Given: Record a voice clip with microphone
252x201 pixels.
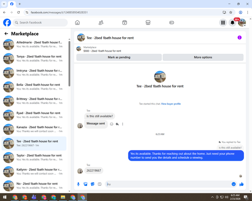Looking at the screenshot, I should pyautogui.click(x=78, y=184).
